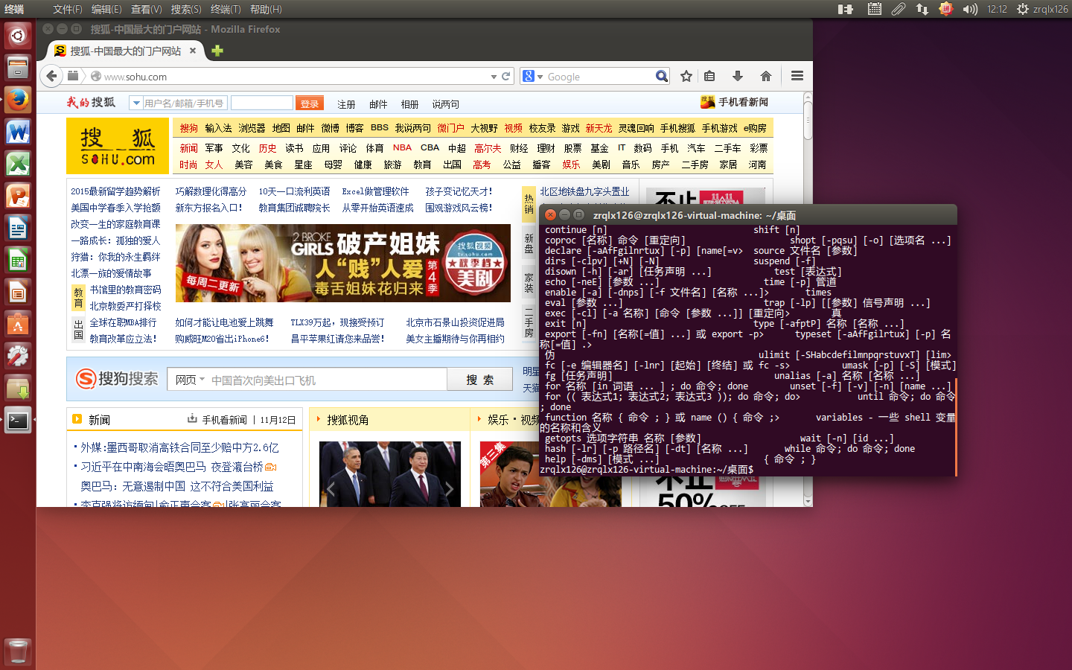Launch WPS Presentation orange P icon
1072x670 pixels.
point(18,196)
